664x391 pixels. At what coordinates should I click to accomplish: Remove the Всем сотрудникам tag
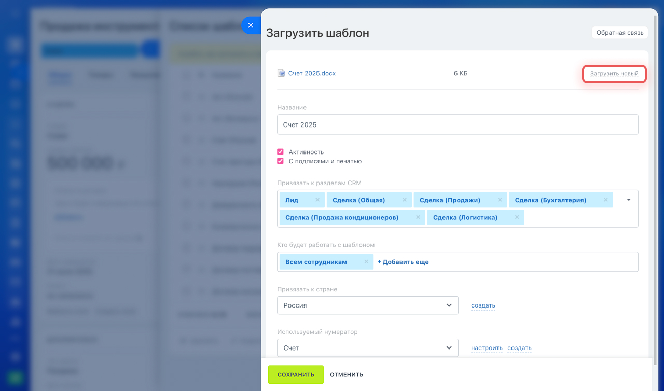click(366, 262)
